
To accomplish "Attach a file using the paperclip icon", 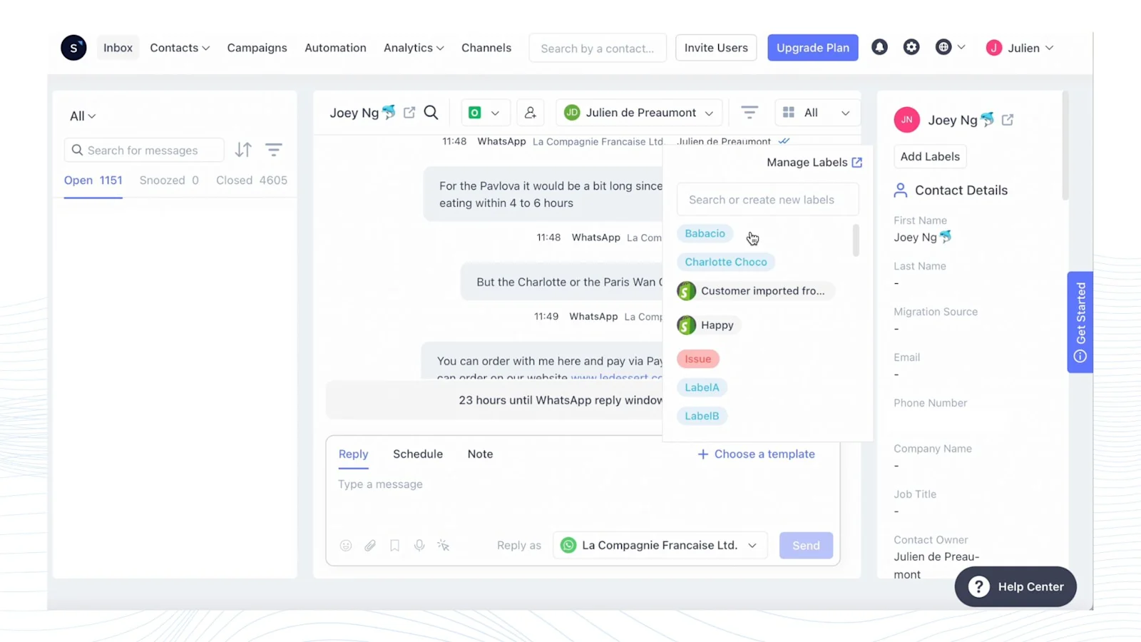I will click(x=370, y=545).
